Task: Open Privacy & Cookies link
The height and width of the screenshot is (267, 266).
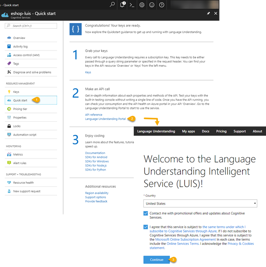Action: tap(241, 244)
